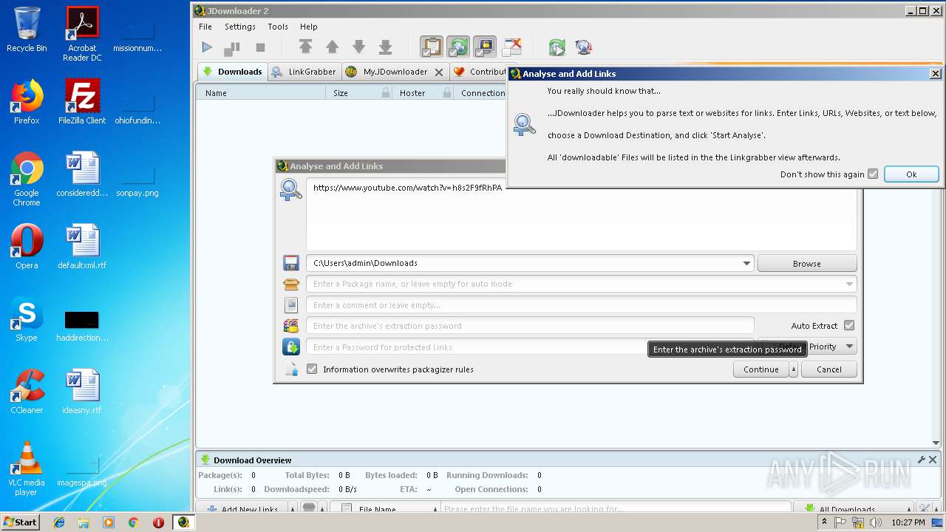The width and height of the screenshot is (946, 532).
Task: Move selection to bottom of list
Action: click(385, 47)
